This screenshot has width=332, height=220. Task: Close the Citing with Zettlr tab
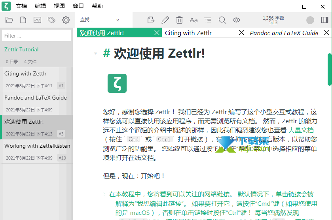click(x=241, y=33)
